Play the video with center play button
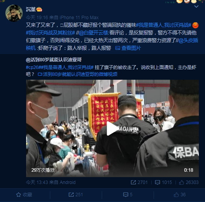205x202 pixels. click(112, 128)
